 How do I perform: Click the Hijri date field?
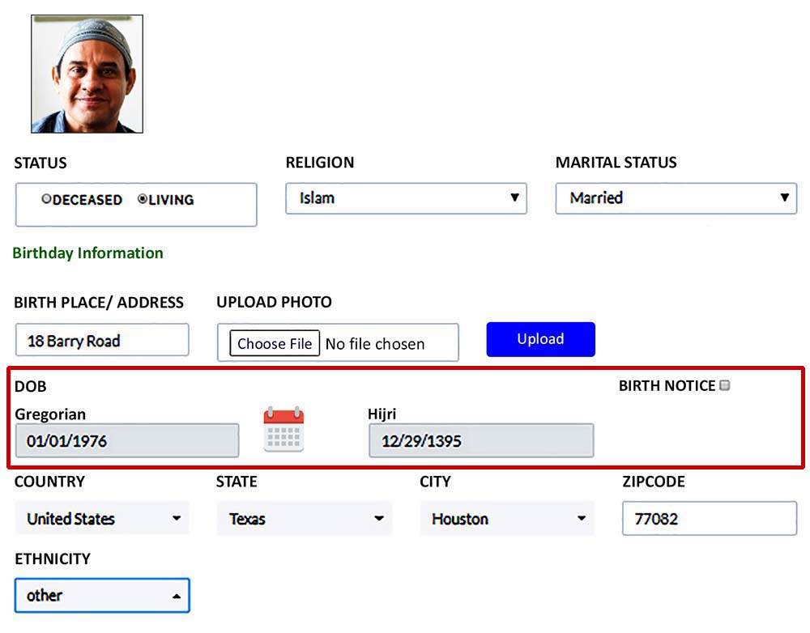pos(481,441)
